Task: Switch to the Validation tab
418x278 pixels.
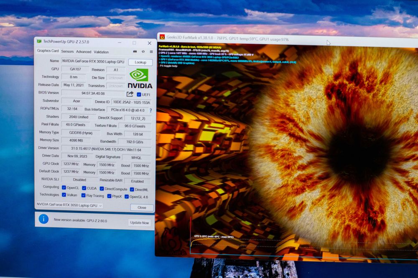Action: pos(101,52)
